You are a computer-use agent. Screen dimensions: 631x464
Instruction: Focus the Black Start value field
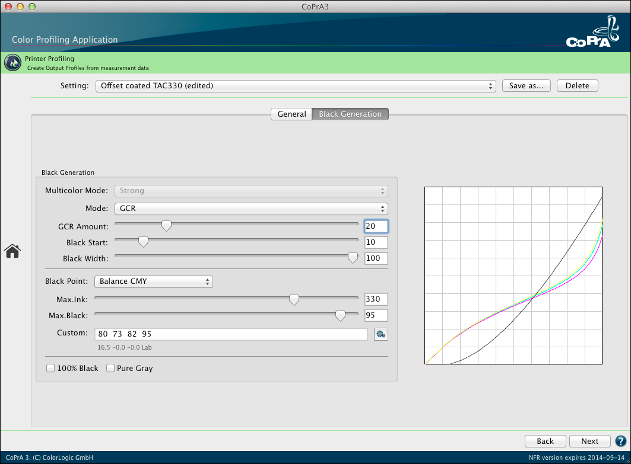(376, 242)
